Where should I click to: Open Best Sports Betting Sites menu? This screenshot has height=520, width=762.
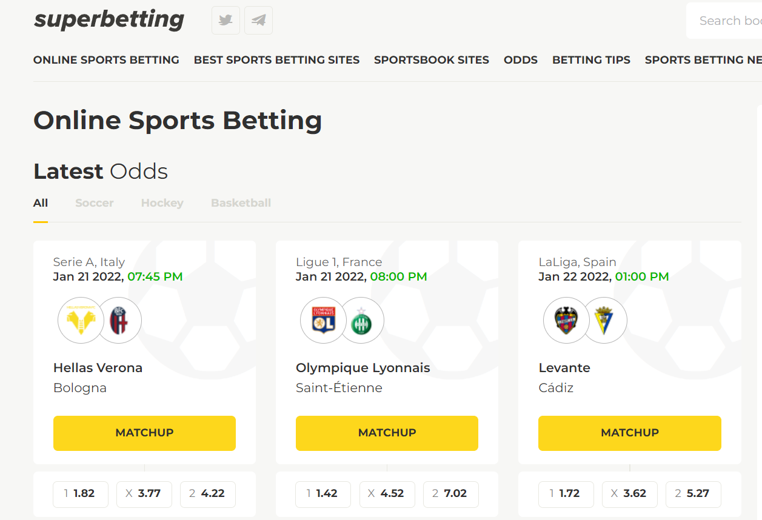coord(276,60)
